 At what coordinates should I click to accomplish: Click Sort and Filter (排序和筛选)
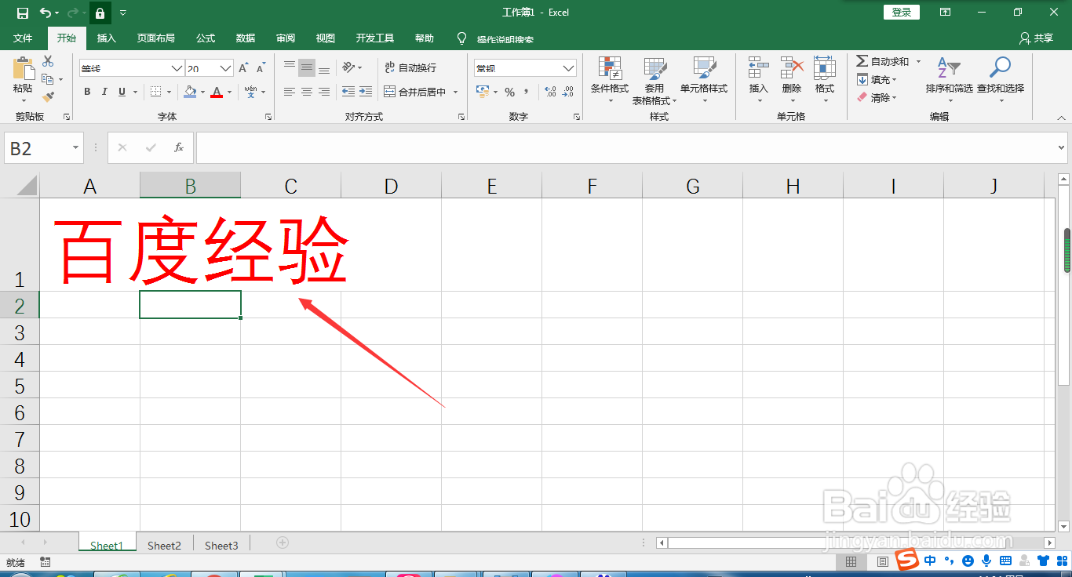tap(949, 79)
